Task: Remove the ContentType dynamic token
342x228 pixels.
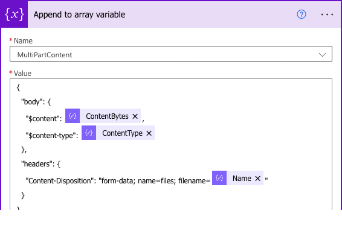Action: tap(149, 133)
